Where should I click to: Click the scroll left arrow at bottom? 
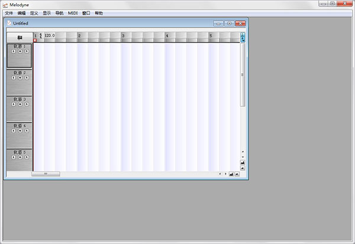(x=220, y=174)
